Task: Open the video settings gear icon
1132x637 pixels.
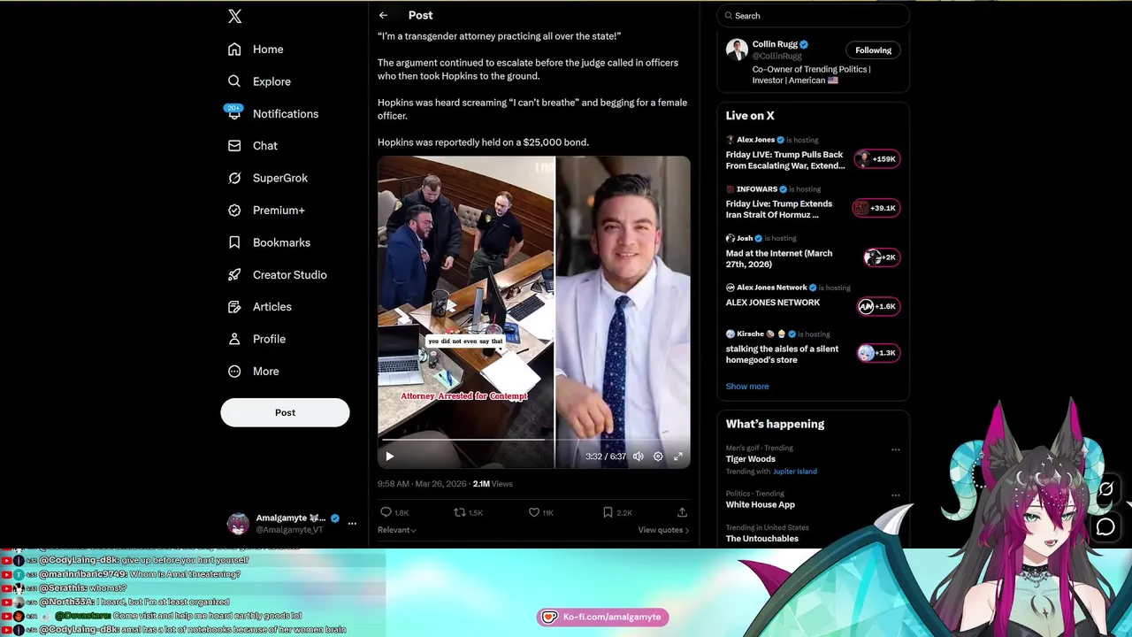Action: pyautogui.click(x=658, y=457)
